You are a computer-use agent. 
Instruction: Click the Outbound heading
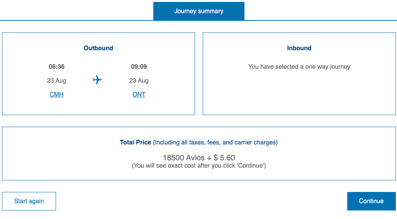pyautogui.click(x=98, y=48)
